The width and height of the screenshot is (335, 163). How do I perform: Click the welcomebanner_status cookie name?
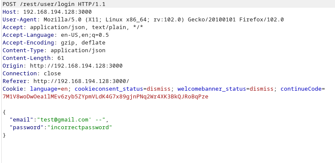coord(212,89)
